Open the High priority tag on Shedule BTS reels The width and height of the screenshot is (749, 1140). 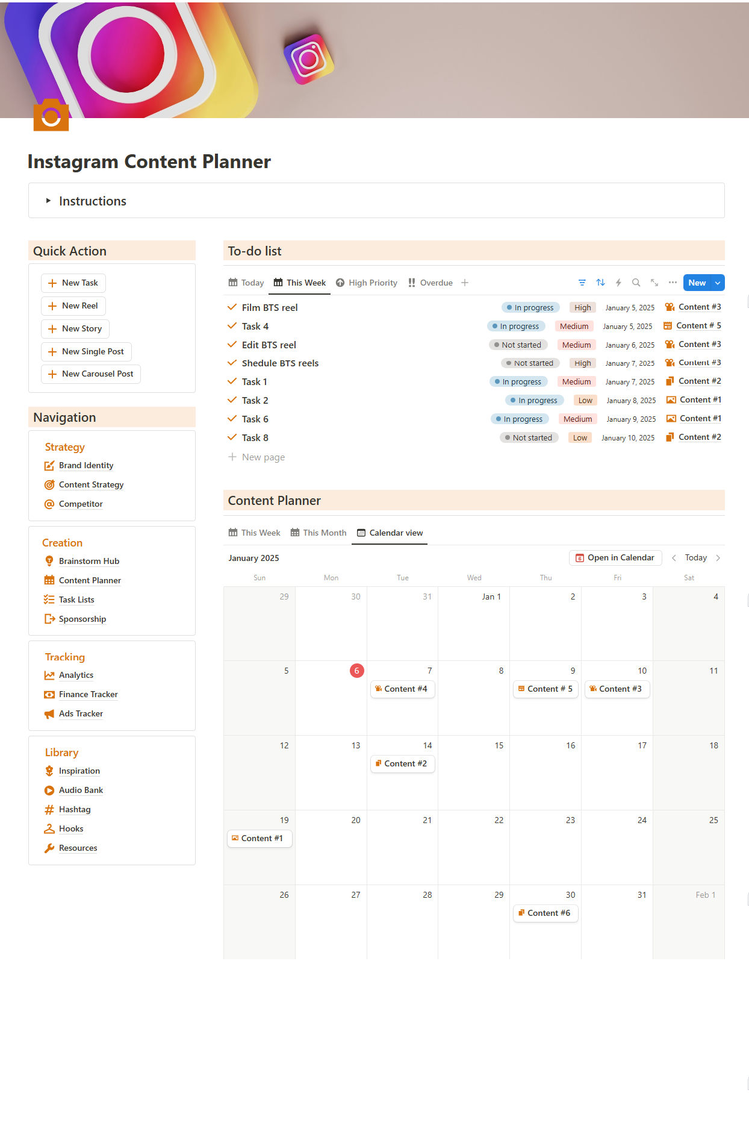583,363
